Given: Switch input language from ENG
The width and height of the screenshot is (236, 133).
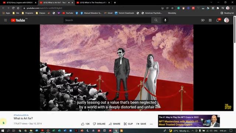Looking at the screenshot, I should click(215, 131).
